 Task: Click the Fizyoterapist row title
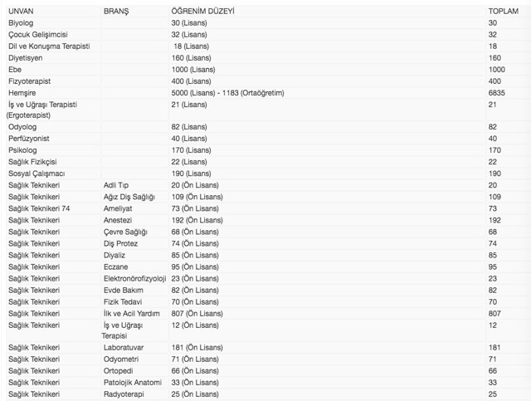pyautogui.click(x=32, y=81)
